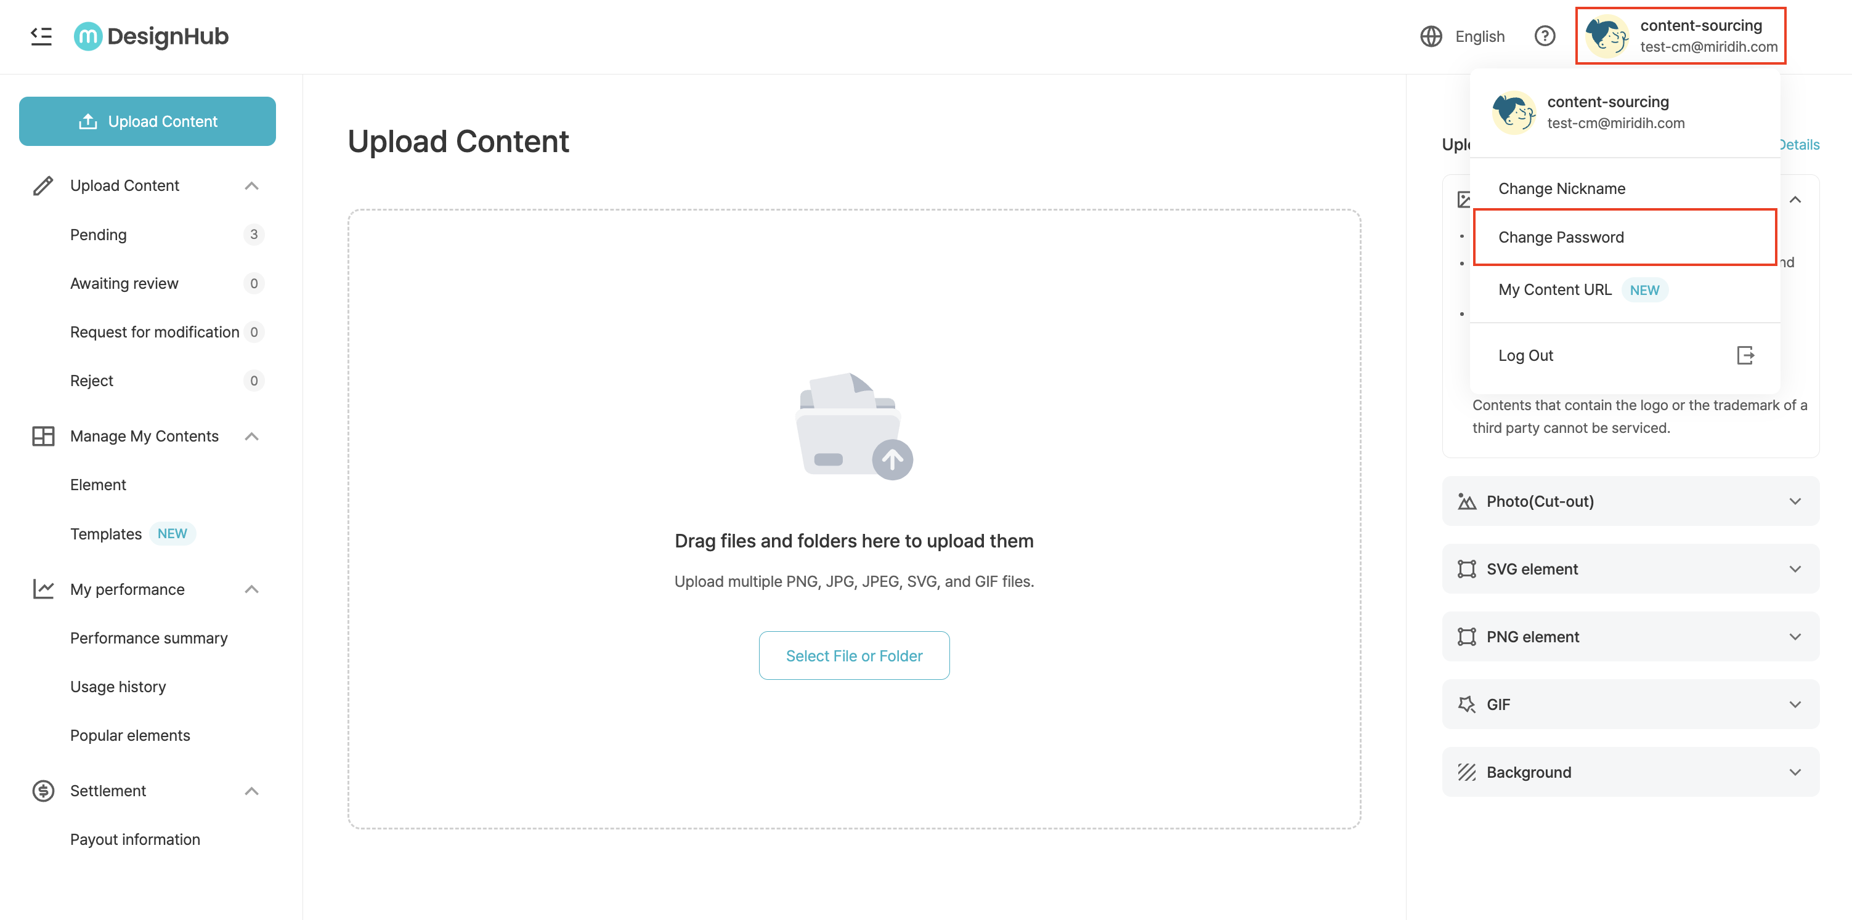Click the blue Upload Content button
The image size is (1852, 920).
[x=147, y=121]
